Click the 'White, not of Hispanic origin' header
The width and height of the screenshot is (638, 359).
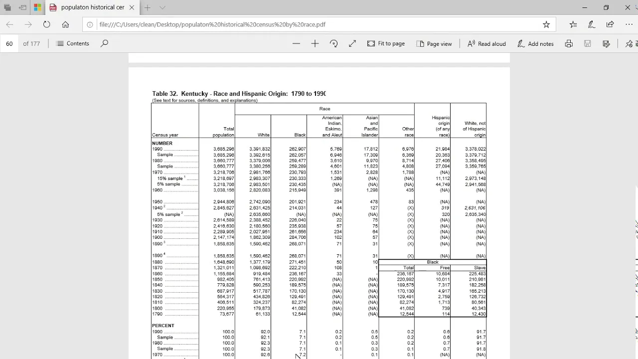[475, 129]
